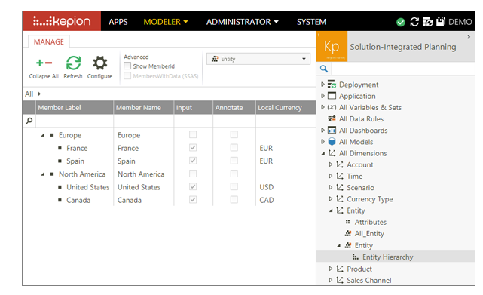Click the sync arrows icon in top bar
Viewport: 483px width, 295px height.
(x=414, y=22)
